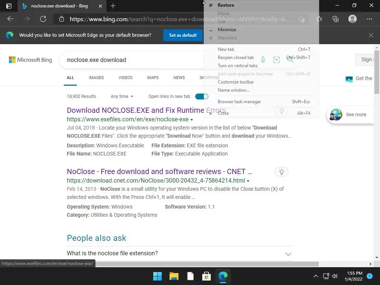
Task: Click the vertical scrollbar down arrow
Action: click(377, 258)
